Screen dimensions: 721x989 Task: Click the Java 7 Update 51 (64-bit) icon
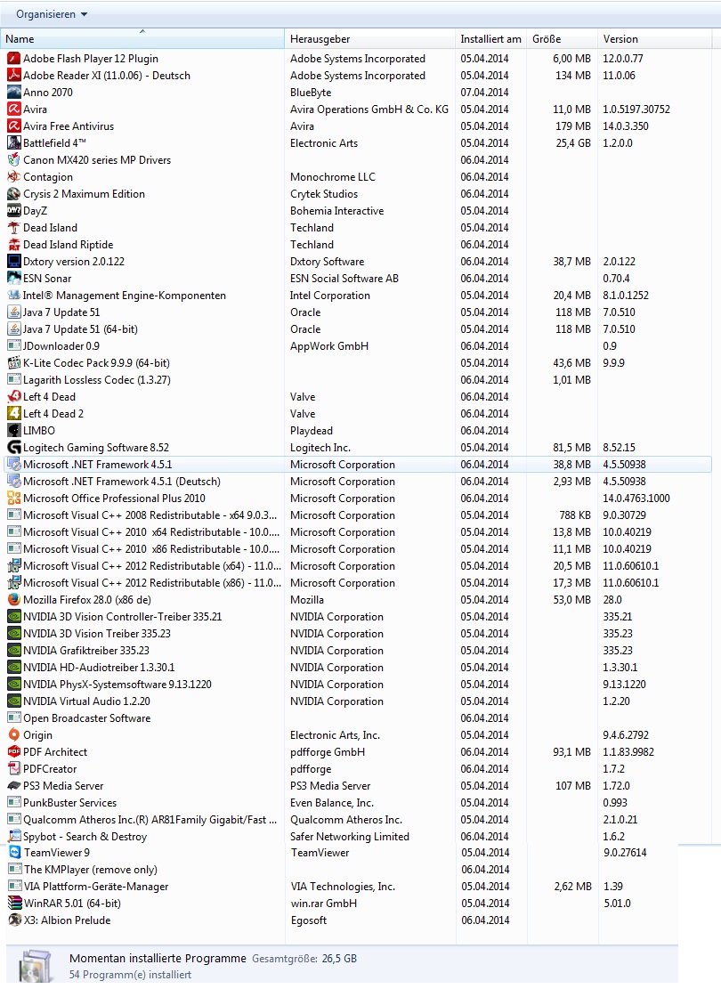tap(14, 329)
